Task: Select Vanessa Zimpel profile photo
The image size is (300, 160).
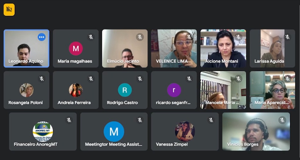Action: 185,131
